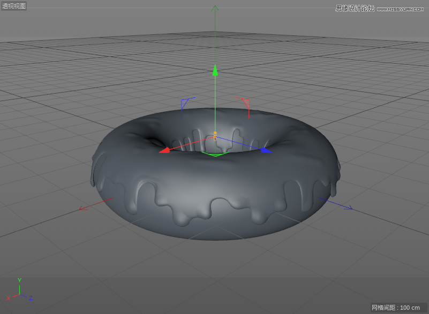Click the 网格间距 : 100 cm label
Viewport: 429px width, 314px height.
(396, 308)
